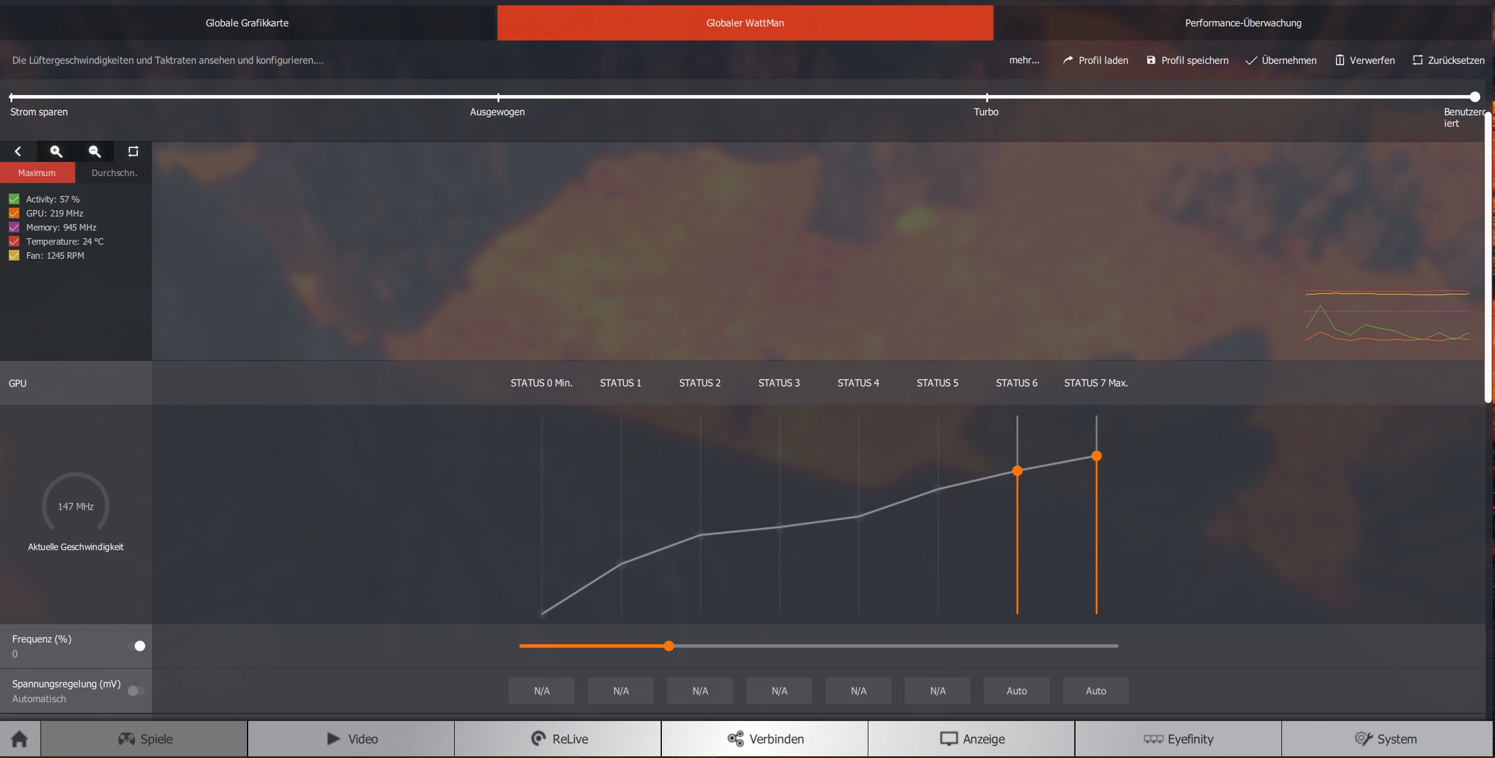Click the Frequenz percent slider handle

click(669, 646)
